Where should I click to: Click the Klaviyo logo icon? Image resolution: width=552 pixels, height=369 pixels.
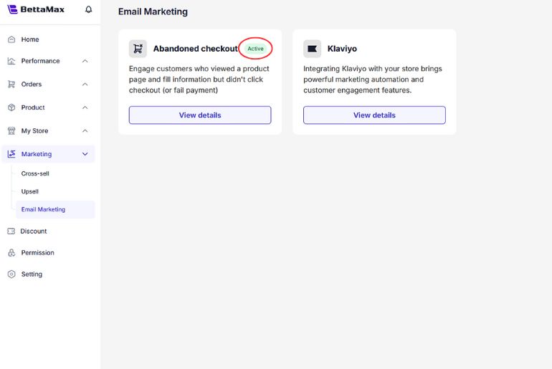(312, 49)
